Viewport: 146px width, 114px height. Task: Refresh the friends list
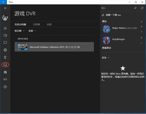pyautogui.click(x=142, y=8)
